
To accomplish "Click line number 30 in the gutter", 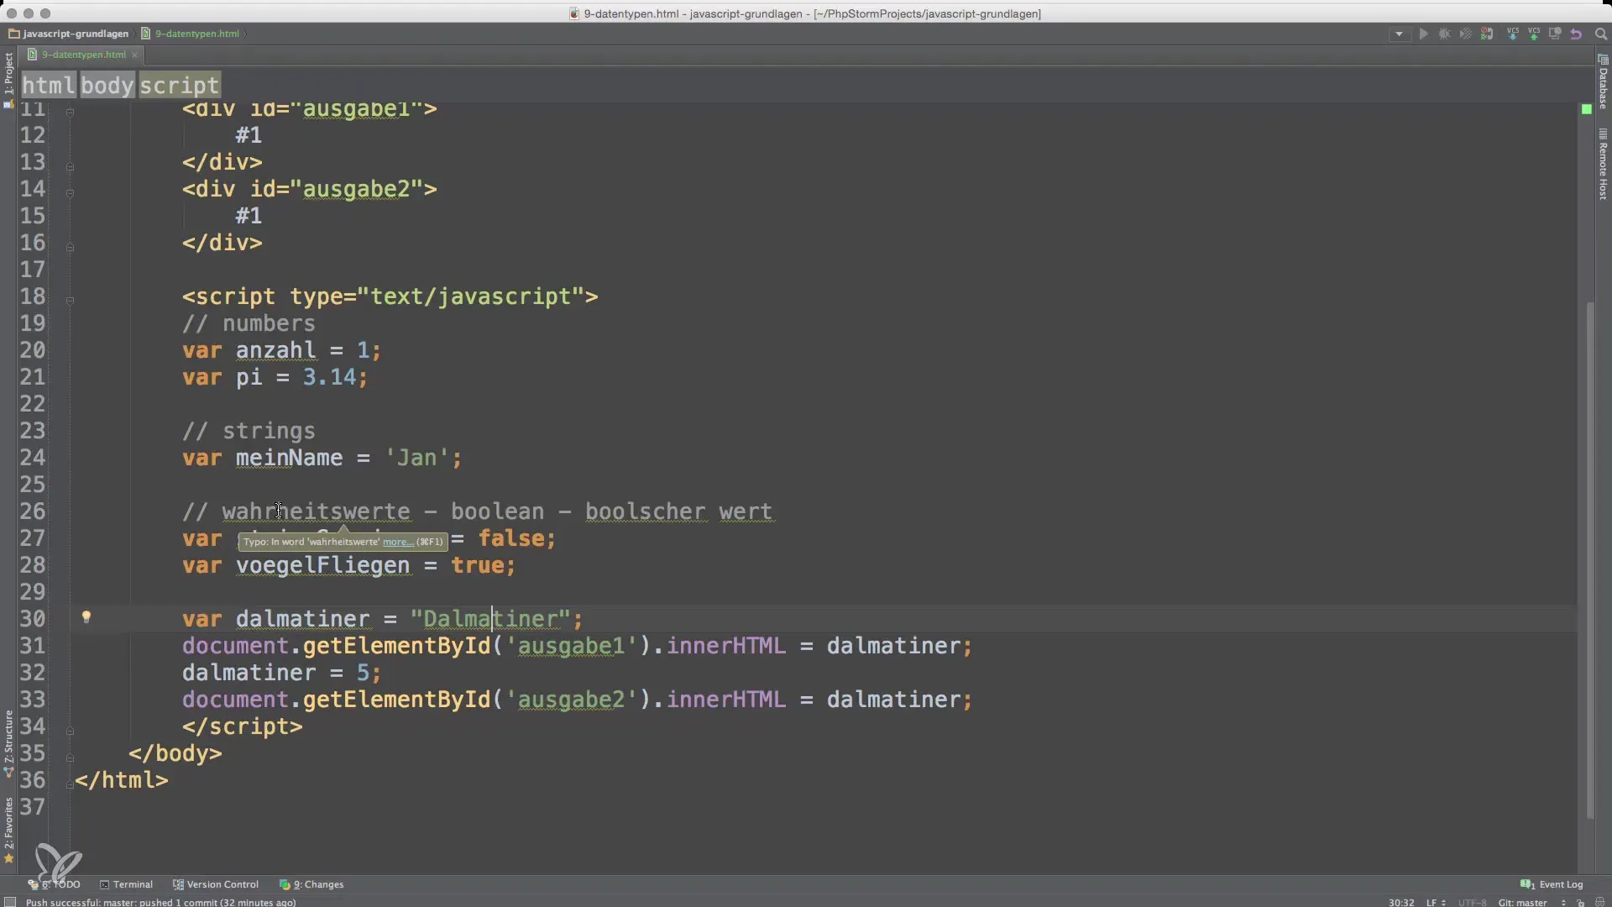I will (x=33, y=619).
